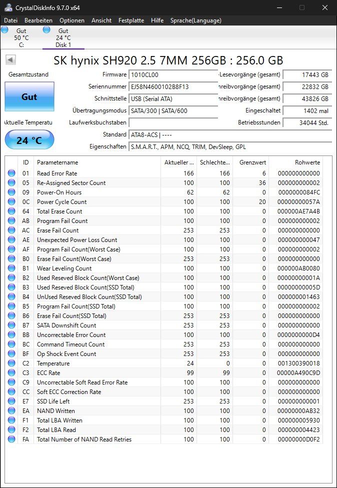Click the CrystalDiskInfo title bar icon
Screen dimensions: 337x488
coord(9,7)
